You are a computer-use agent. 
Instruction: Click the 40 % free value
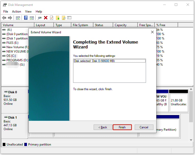point(160,65)
